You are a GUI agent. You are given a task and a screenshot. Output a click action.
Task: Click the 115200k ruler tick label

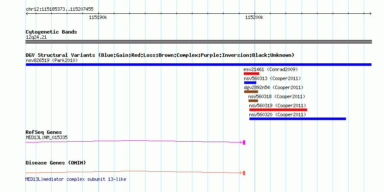coord(254,17)
